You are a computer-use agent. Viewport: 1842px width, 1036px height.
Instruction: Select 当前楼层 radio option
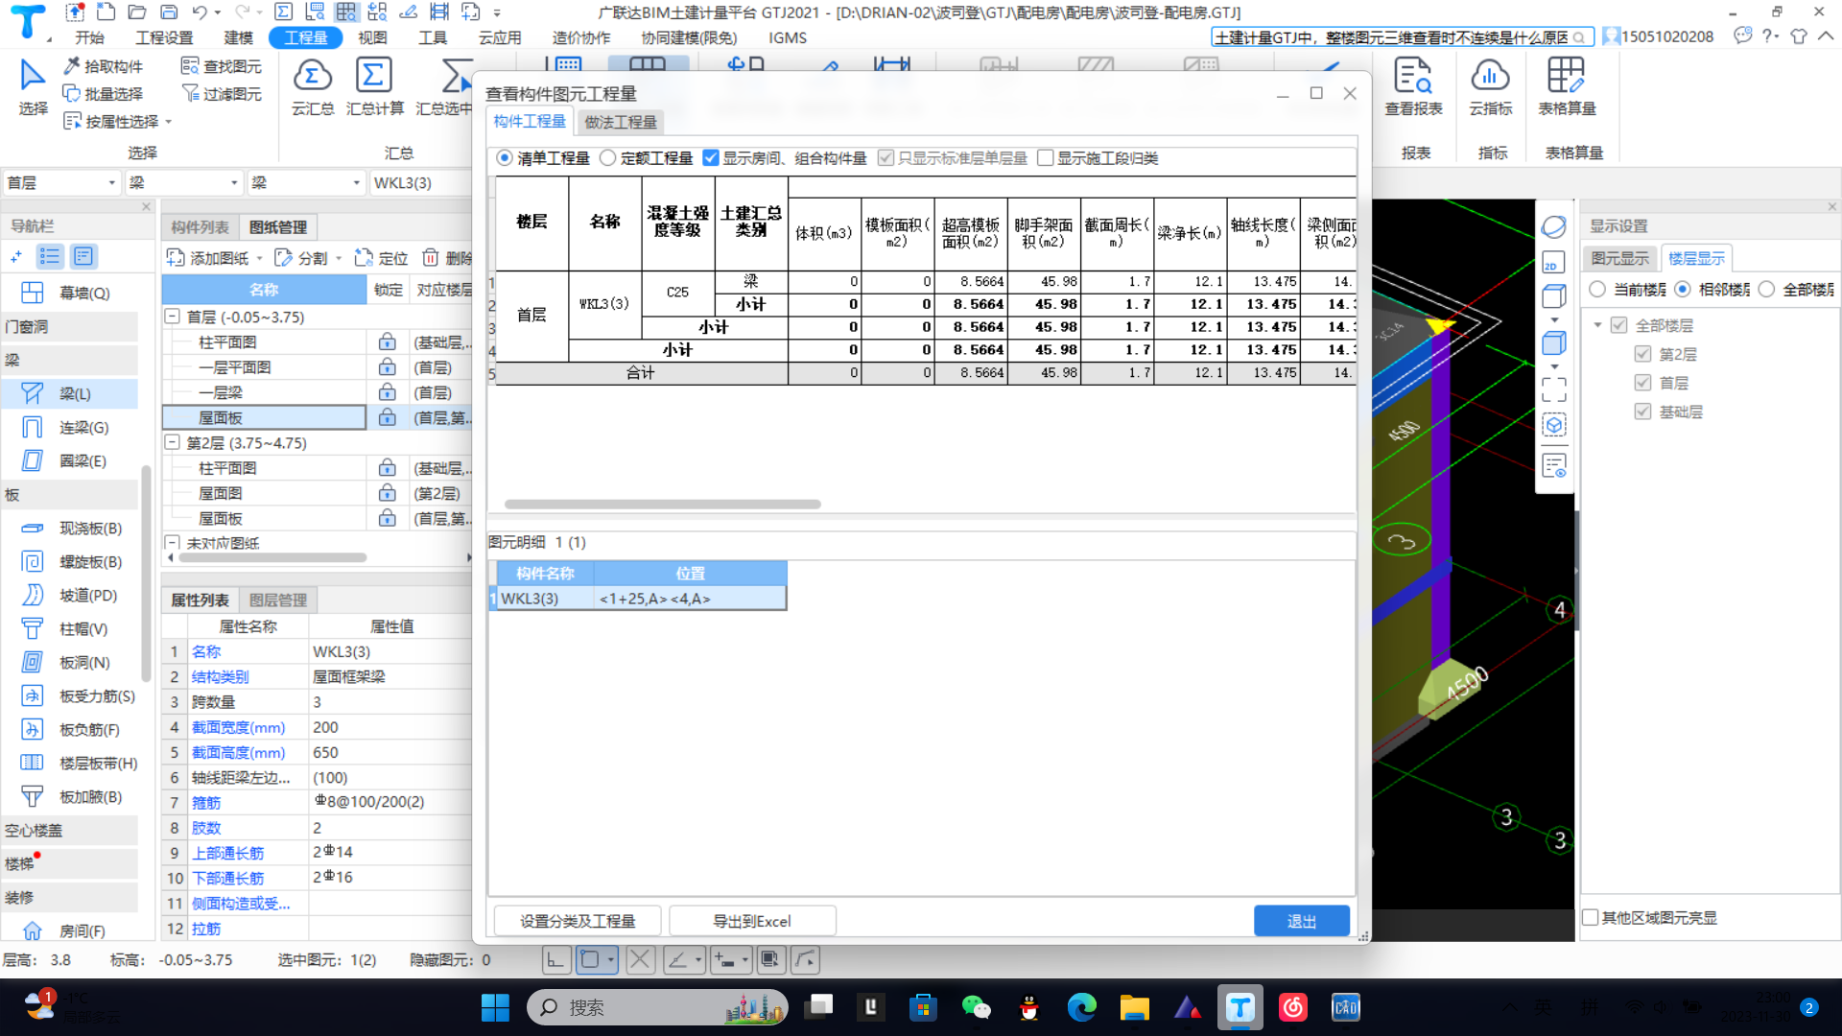click(1597, 289)
